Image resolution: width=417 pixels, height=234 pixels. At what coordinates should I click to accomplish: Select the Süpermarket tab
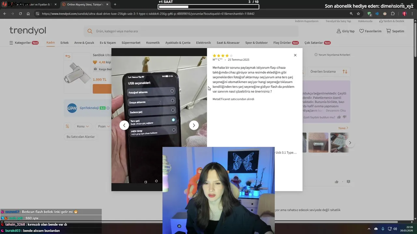point(131,43)
